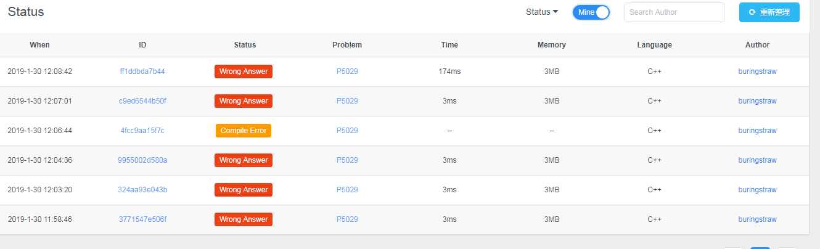The height and width of the screenshot is (249, 820).
Task: Click the orange Compile Error status badge
Action: 244,131
